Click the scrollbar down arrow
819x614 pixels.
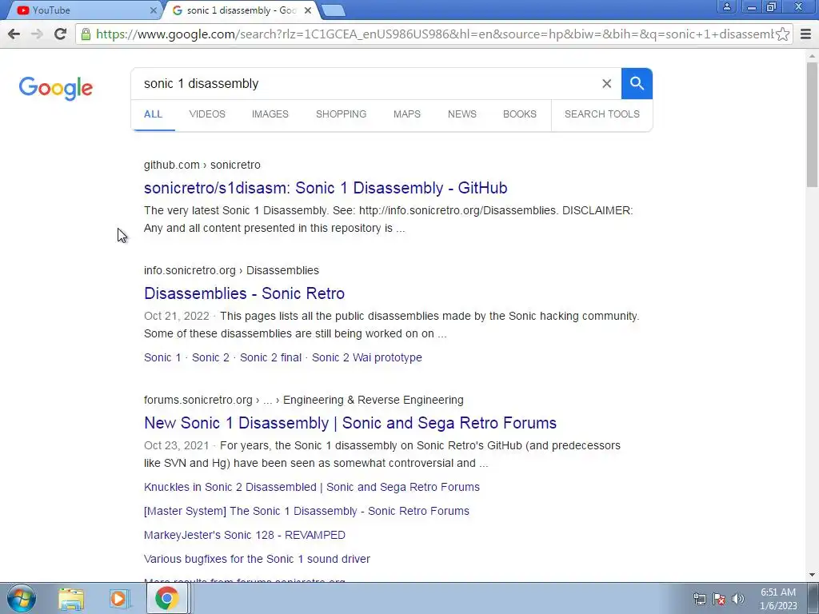click(812, 576)
